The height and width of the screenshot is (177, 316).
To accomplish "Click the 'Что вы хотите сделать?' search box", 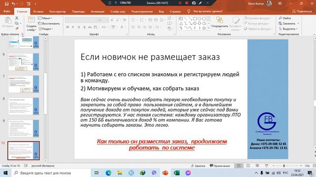I will (207, 11).
